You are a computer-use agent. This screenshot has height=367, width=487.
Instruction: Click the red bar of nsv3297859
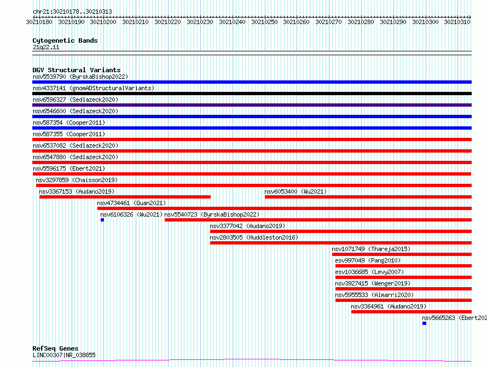point(254,185)
